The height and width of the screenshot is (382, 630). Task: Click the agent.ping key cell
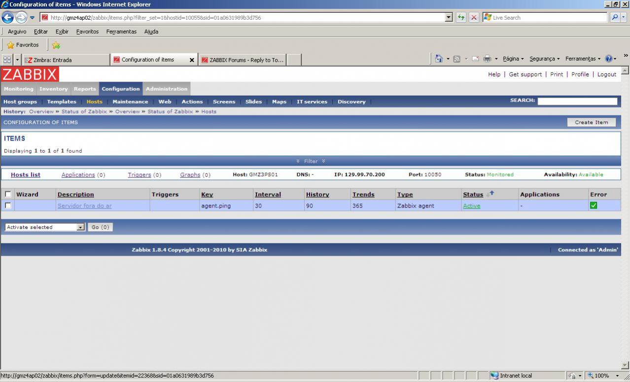(x=226, y=206)
